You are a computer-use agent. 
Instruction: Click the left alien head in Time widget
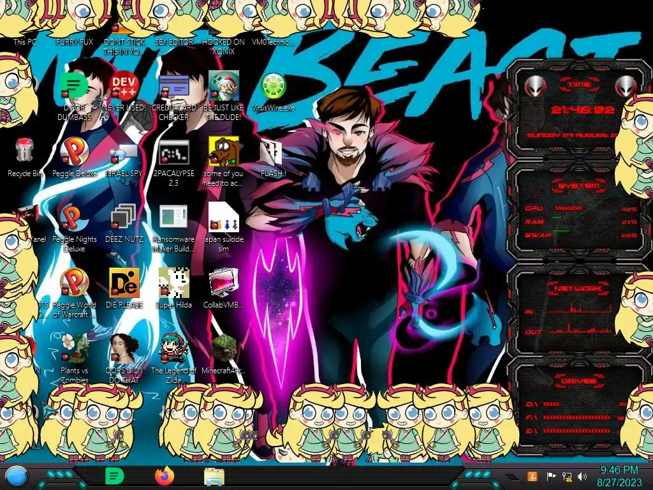[x=535, y=87]
